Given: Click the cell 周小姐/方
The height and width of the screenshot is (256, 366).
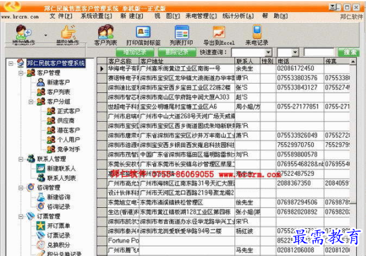Looking at the screenshot, I should 247,107.
